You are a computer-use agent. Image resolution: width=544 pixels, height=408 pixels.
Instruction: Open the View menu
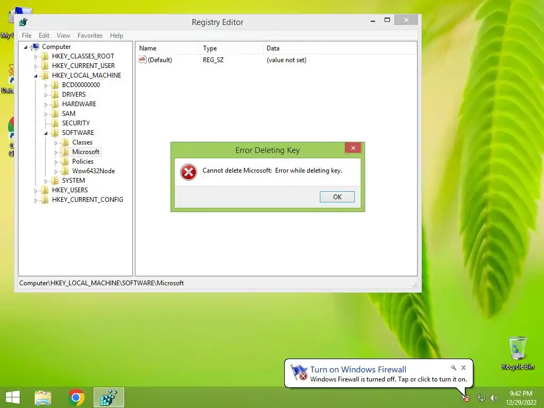click(x=63, y=36)
